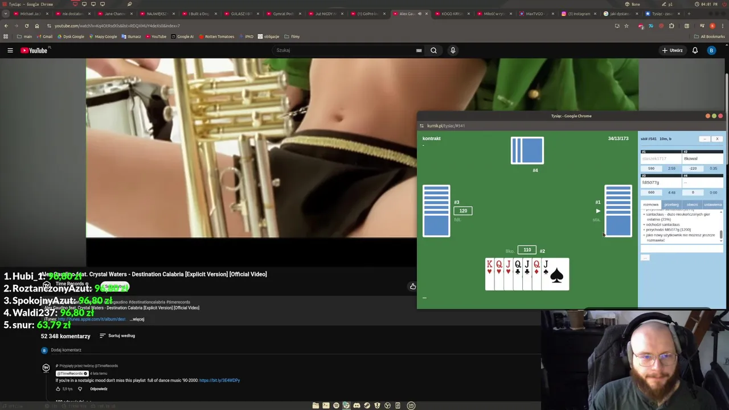Like the pinned TimeRecords comment
This screenshot has height=410, width=729.
pos(58,389)
